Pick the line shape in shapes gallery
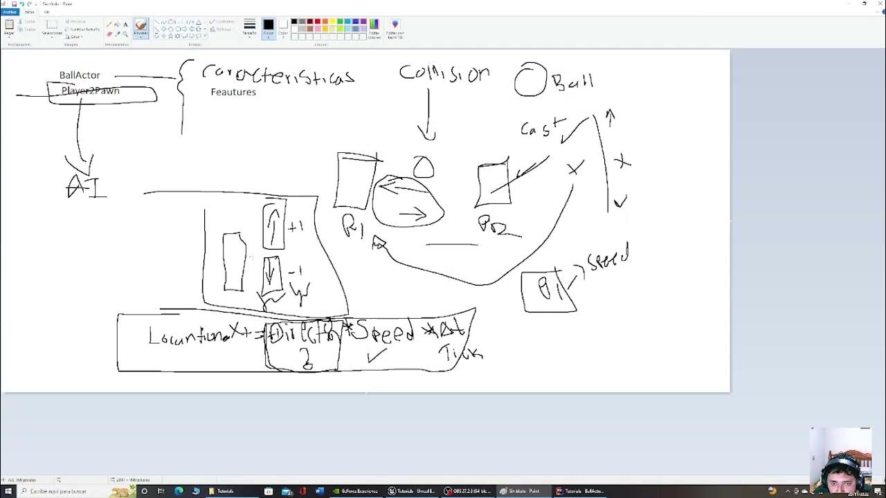 (157, 21)
